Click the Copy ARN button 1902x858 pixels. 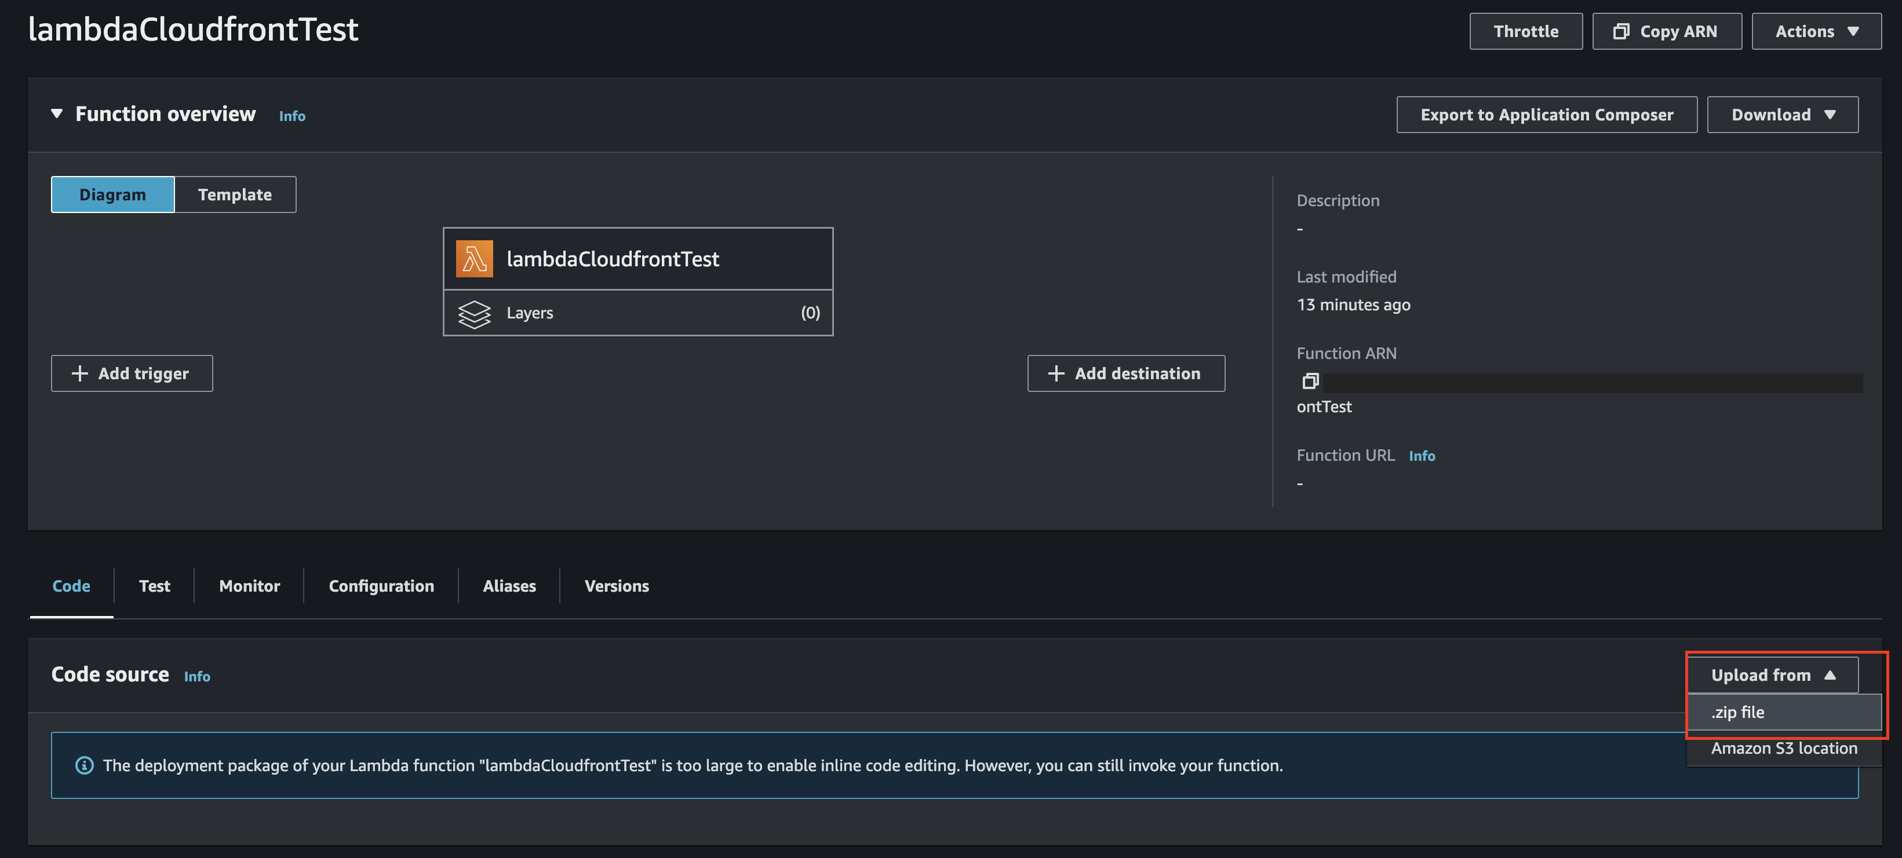point(1667,31)
